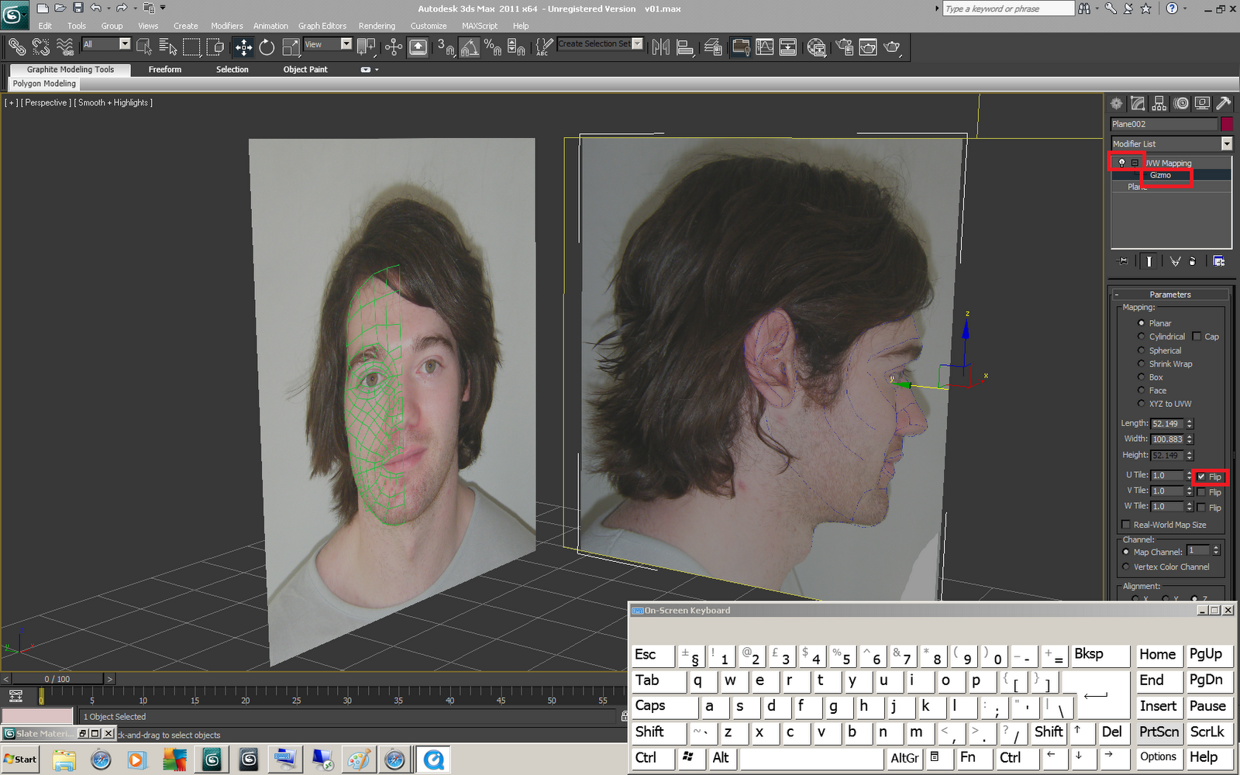
Task: Switch to the Hierarchy command panel
Action: tap(1159, 103)
